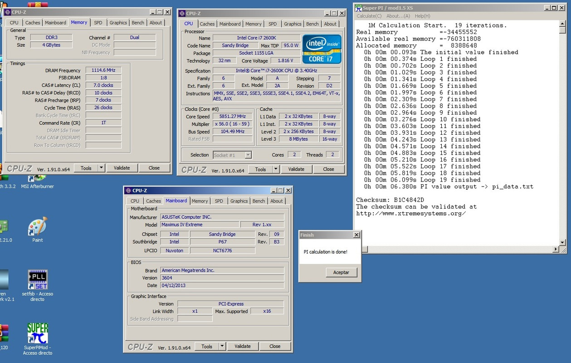Click the CPU-Z Mainboard window title icon
Viewport: 571px width, 363px height.
click(x=128, y=191)
